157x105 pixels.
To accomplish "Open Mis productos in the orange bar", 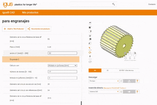I will click(x=30, y=12).
